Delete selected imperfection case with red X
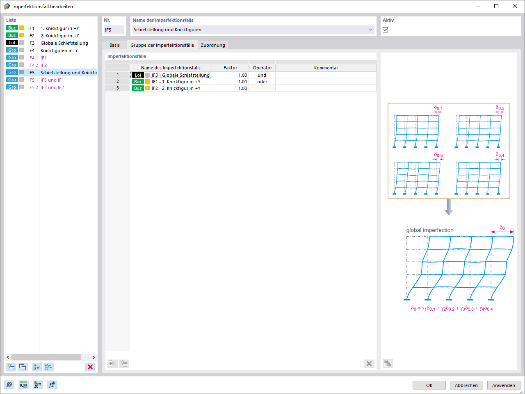This screenshot has height=394, width=525. [90, 367]
